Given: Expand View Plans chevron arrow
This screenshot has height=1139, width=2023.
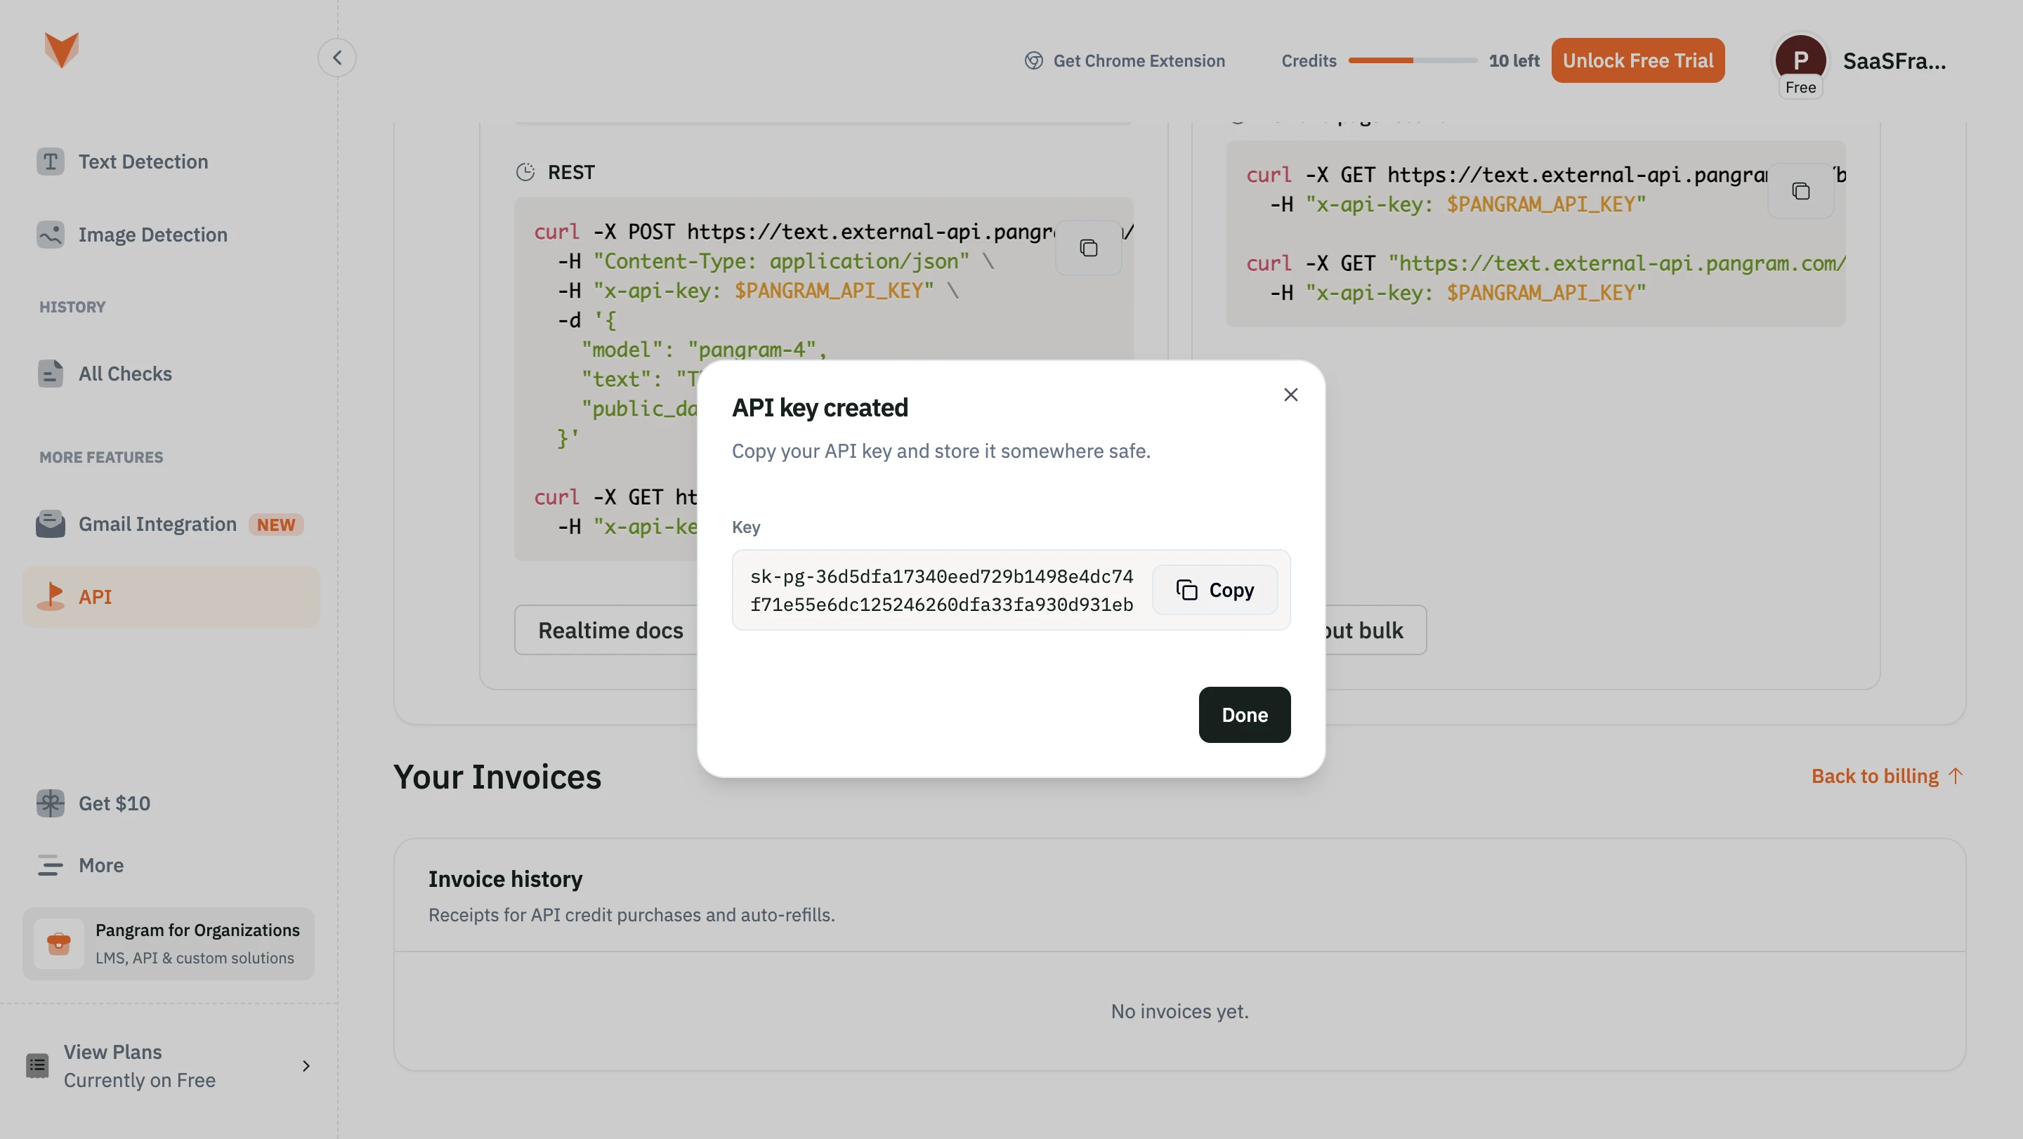Looking at the screenshot, I should click(306, 1065).
